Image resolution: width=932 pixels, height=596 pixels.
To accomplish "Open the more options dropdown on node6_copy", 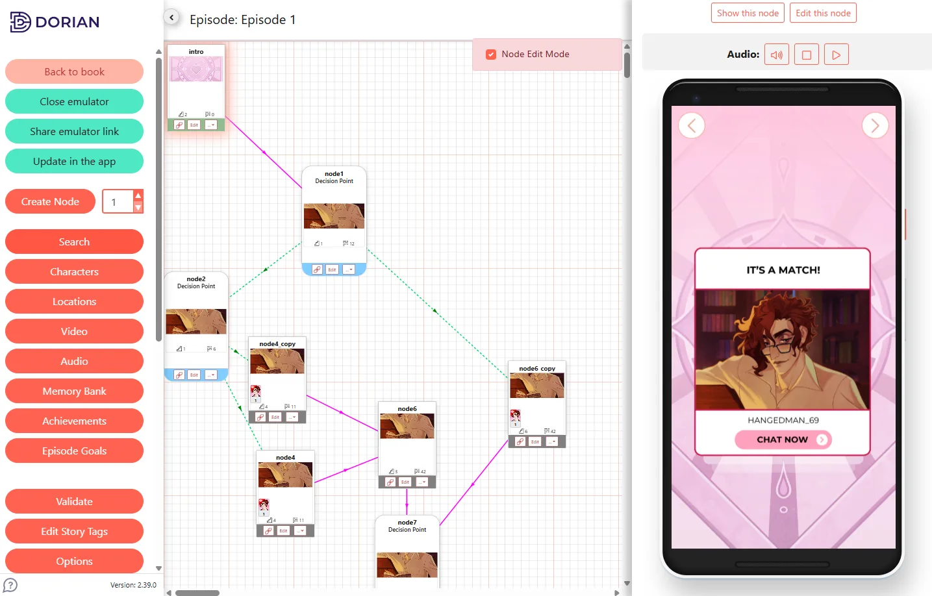I will coord(551,441).
